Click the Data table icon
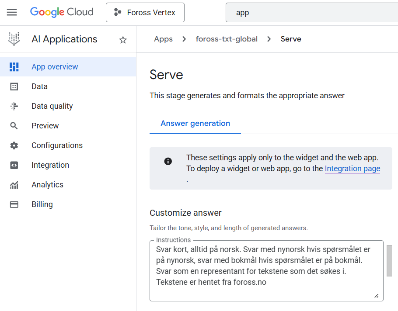 (14, 86)
